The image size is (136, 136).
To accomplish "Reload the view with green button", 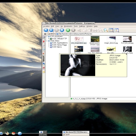I will point(68,30).
